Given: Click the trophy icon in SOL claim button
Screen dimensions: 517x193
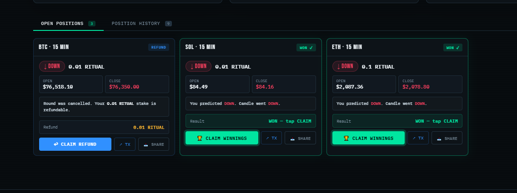Looking at the screenshot, I should [x=200, y=139].
